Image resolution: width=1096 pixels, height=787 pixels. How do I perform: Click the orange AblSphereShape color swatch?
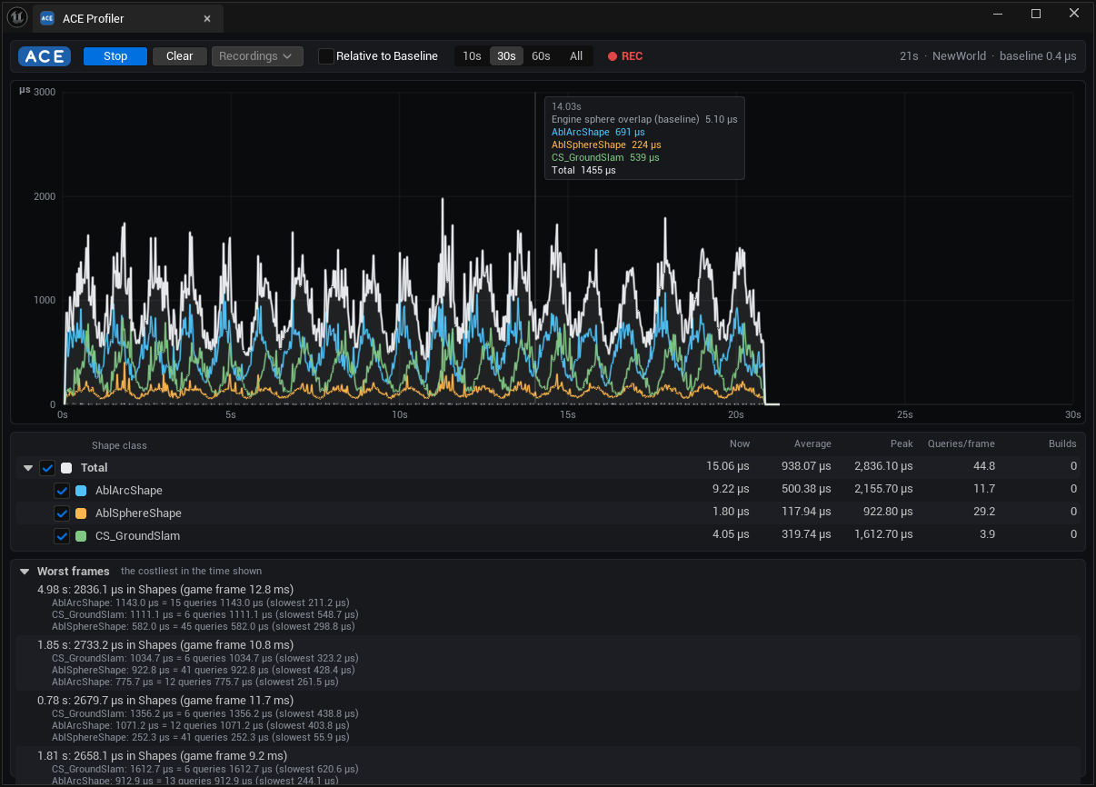tap(81, 513)
